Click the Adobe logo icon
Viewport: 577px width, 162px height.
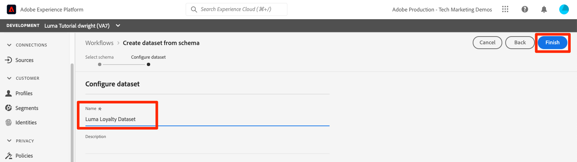(x=11, y=10)
